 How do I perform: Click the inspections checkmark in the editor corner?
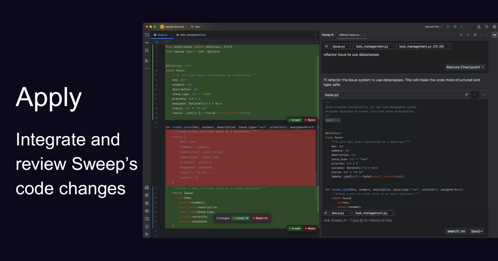pyautogui.click(x=317, y=41)
